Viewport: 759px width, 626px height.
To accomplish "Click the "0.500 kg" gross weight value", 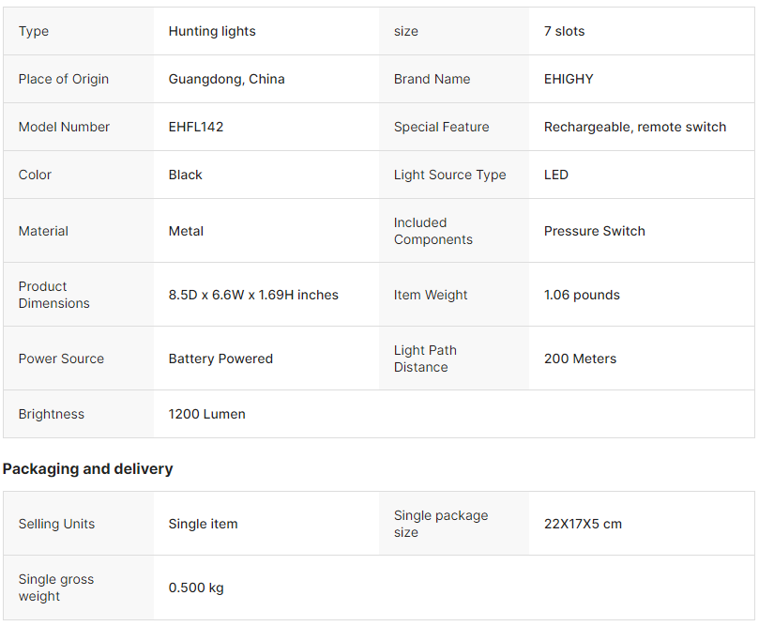I will click(196, 588).
